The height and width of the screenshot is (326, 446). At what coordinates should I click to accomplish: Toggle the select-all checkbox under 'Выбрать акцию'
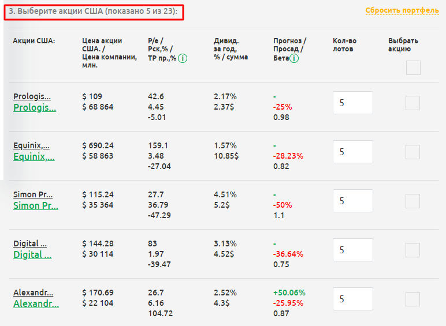point(413,68)
